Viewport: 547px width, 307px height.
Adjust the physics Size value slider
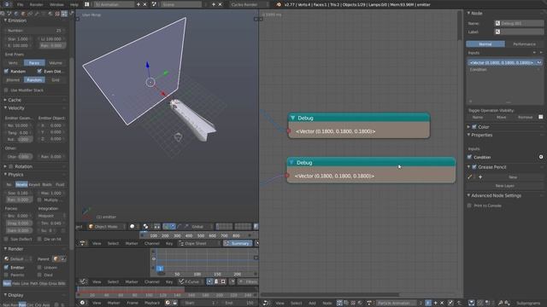pyautogui.click(x=19, y=193)
